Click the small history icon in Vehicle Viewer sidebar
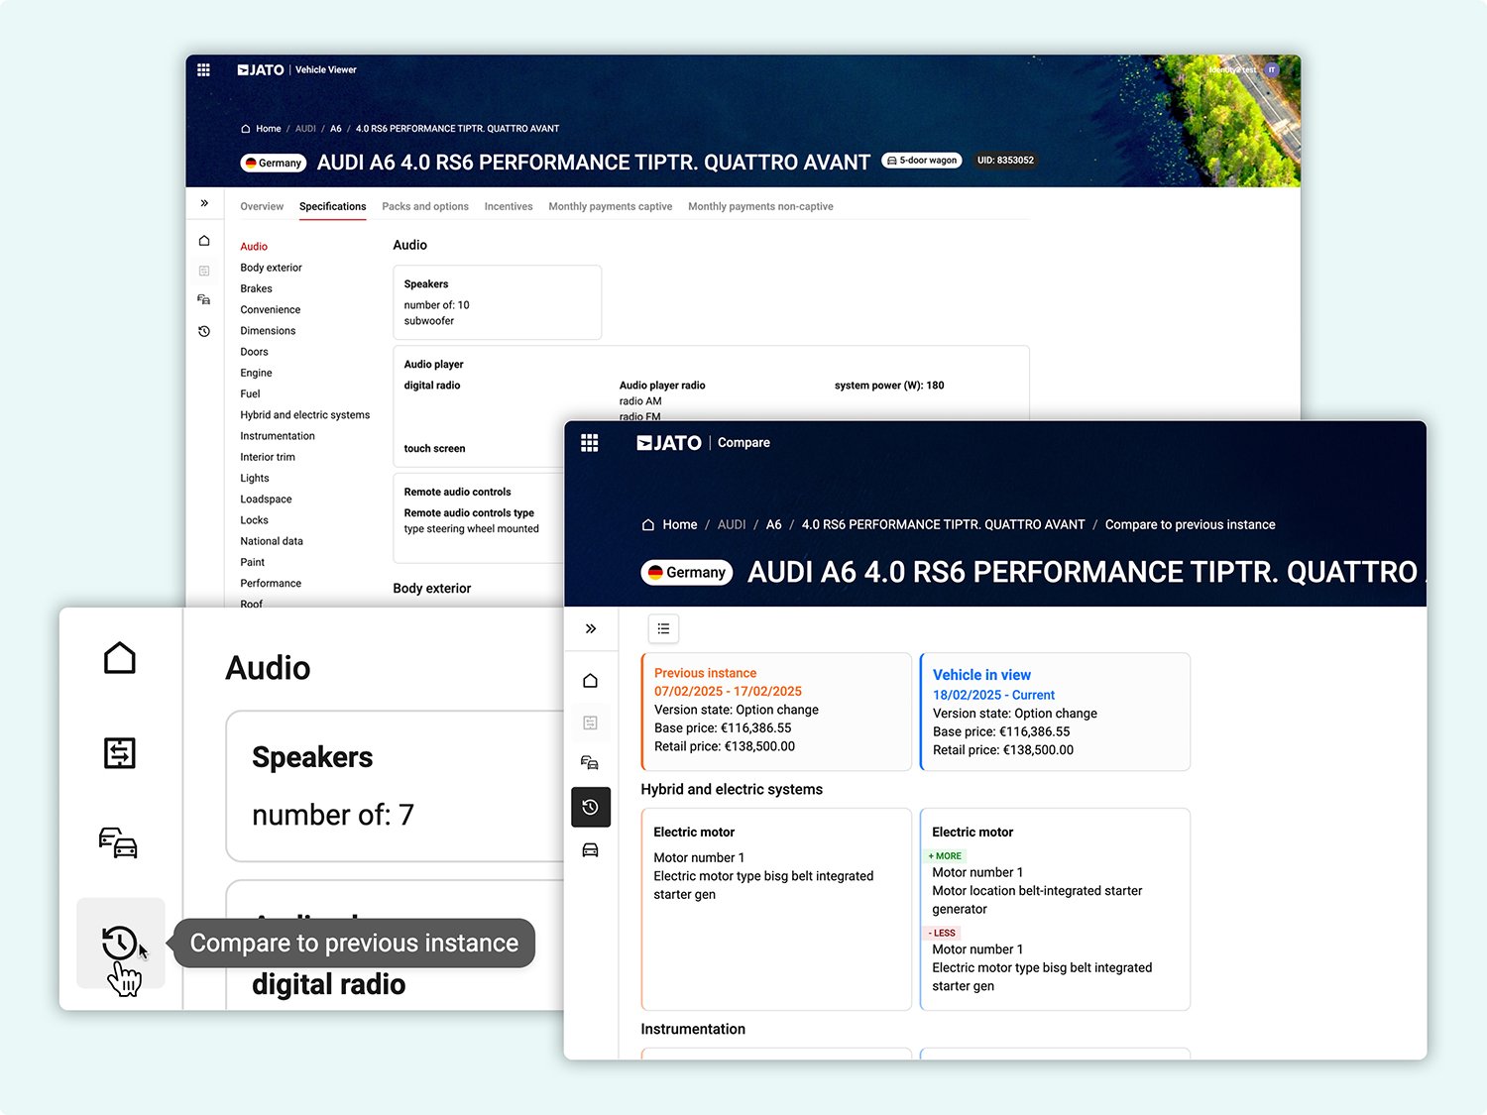This screenshot has width=1487, height=1115. click(204, 331)
